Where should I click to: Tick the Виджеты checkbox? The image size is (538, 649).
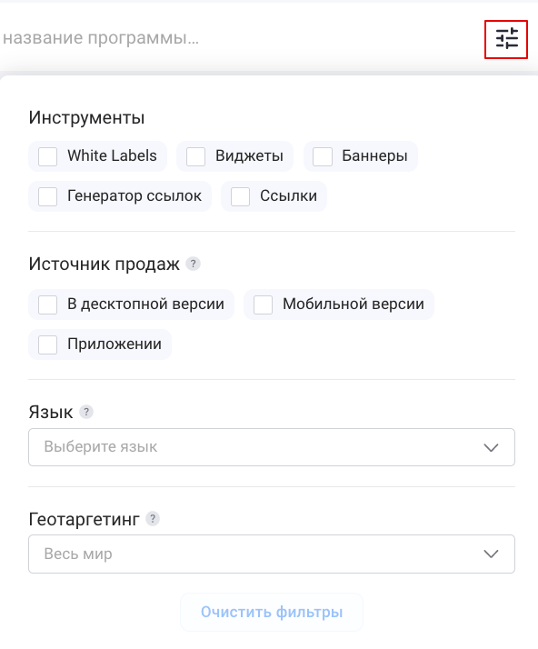[x=195, y=157]
